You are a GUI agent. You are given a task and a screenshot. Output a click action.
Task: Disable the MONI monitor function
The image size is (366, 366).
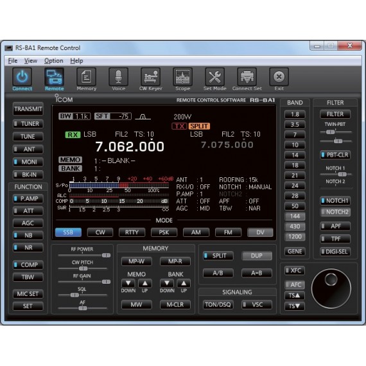(x=28, y=162)
